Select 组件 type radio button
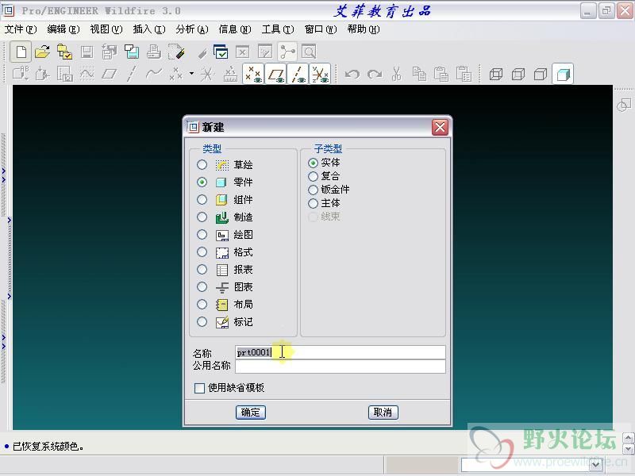The width and height of the screenshot is (635, 476). 202,200
